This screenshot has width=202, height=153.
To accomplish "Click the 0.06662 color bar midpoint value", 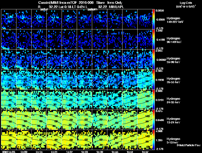I will (x=161, y=60).
